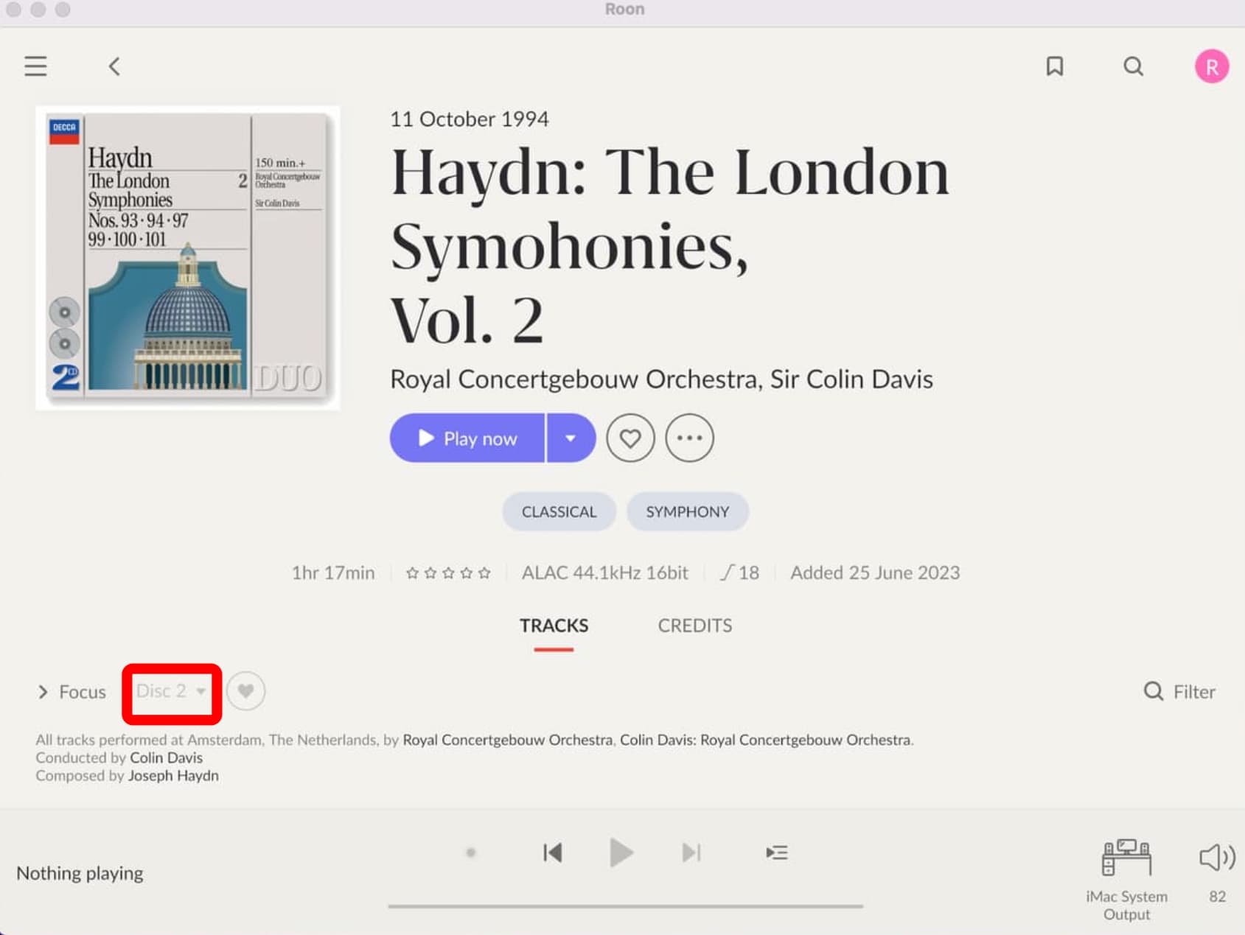Click the dynamic range 18 value
Image resolution: width=1245 pixels, height=935 pixels.
pos(740,572)
